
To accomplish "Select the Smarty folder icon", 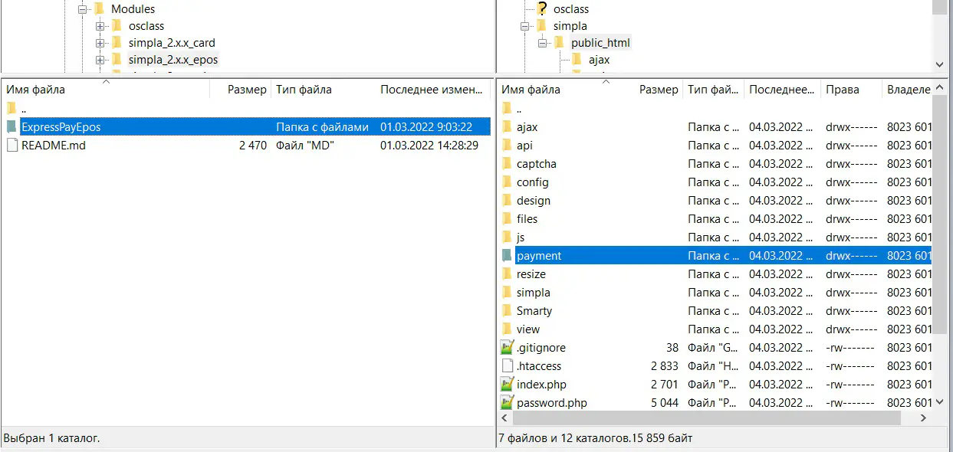I will point(507,311).
